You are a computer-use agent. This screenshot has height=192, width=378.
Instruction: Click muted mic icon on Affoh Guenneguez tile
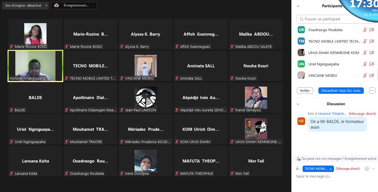(x=177, y=46)
